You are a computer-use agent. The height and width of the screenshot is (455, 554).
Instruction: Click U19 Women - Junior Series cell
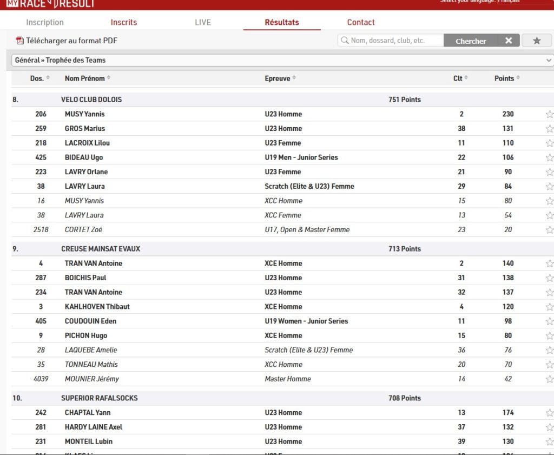306,321
